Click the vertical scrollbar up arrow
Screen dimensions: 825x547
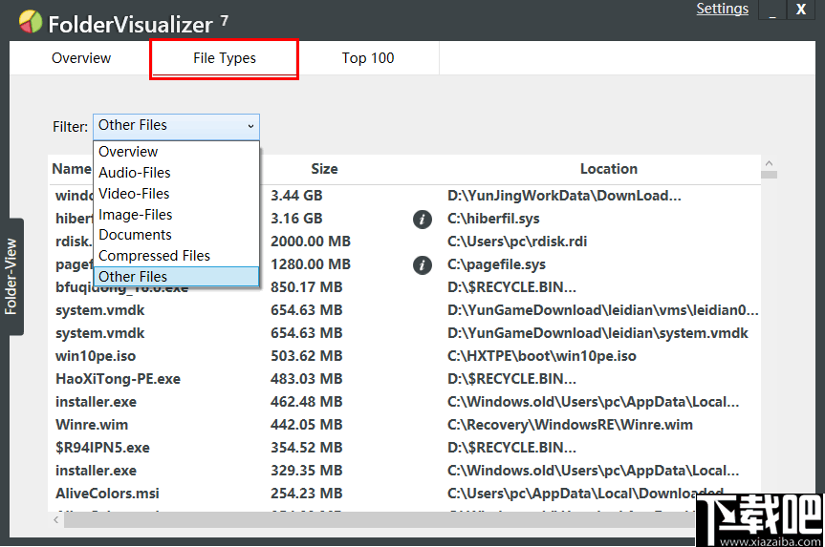pyautogui.click(x=769, y=164)
